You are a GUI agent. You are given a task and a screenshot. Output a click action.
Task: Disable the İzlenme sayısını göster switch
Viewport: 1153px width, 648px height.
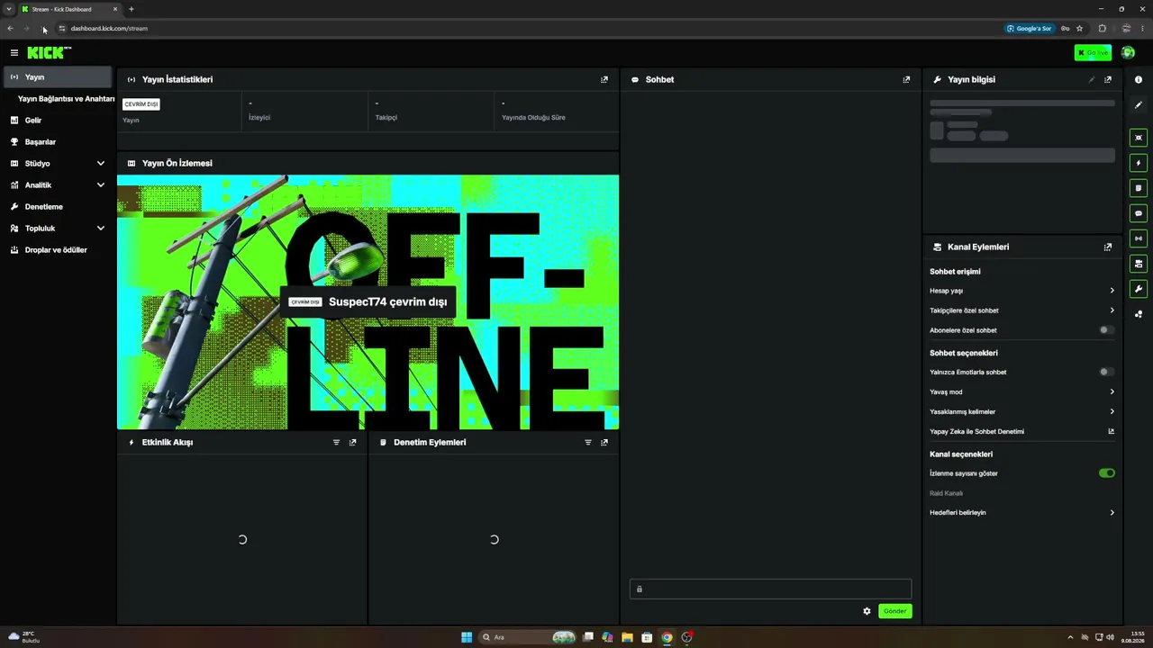point(1107,472)
